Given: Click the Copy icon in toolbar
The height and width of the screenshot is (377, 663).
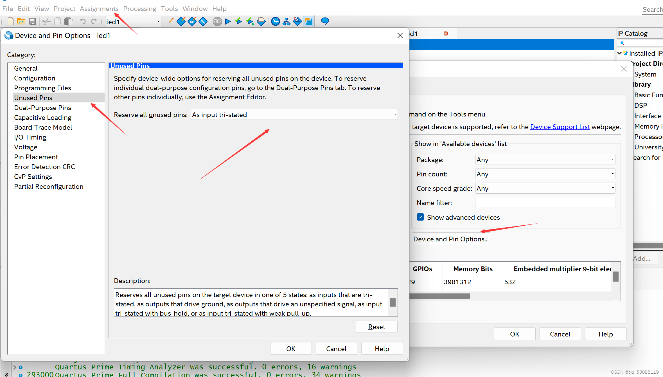Looking at the screenshot, I should pyautogui.click(x=57, y=21).
